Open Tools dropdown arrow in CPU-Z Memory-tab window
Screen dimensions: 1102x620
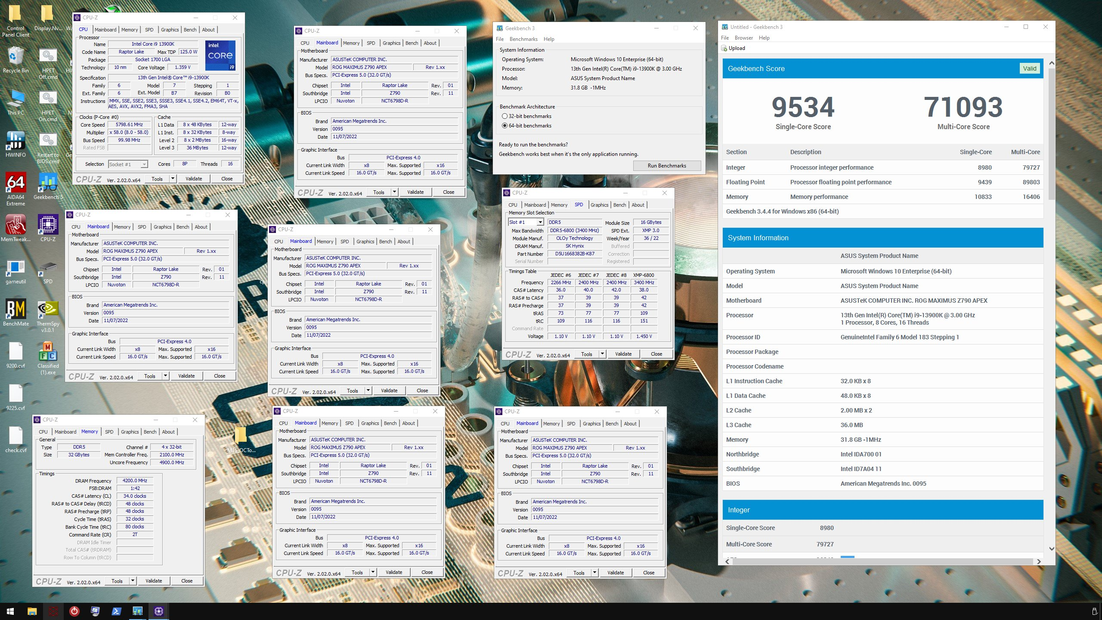click(x=133, y=581)
